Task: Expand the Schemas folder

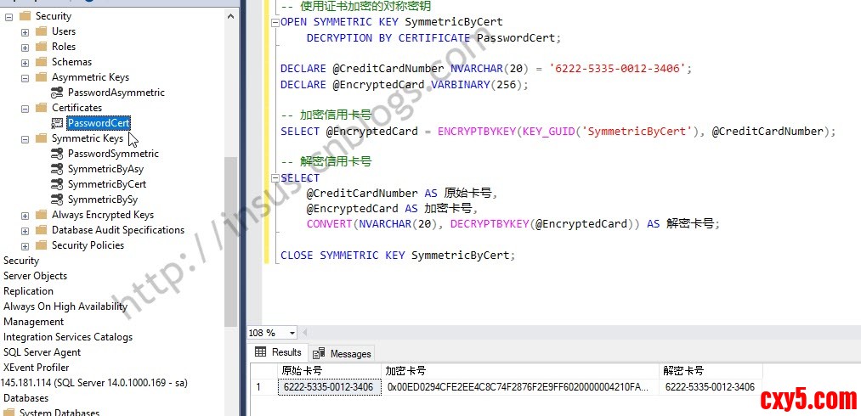Action: tap(25, 63)
